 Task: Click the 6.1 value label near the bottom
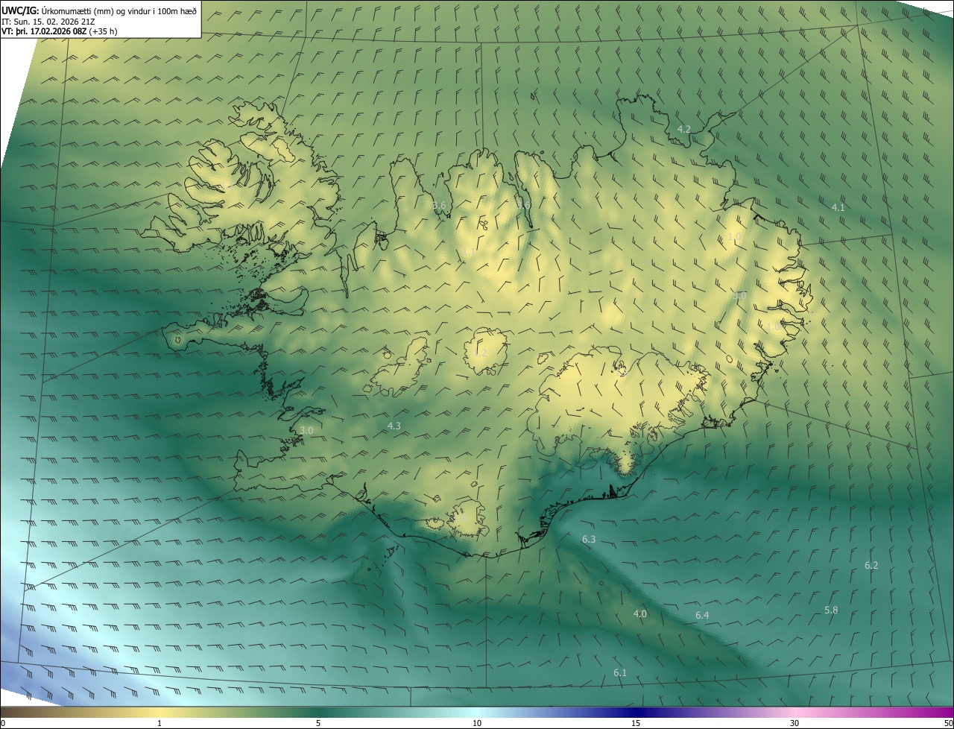[x=620, y=673]
